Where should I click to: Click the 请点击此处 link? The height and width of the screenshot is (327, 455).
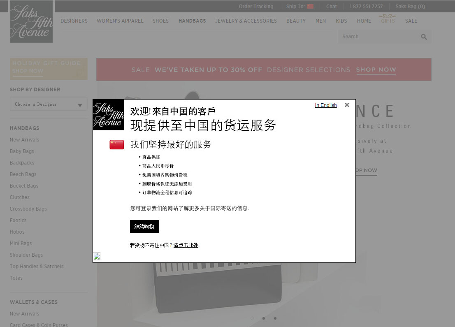[186, 245]
